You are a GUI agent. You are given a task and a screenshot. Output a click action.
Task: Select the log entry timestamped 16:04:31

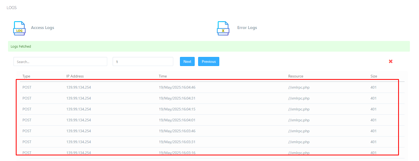coord(177,98)
